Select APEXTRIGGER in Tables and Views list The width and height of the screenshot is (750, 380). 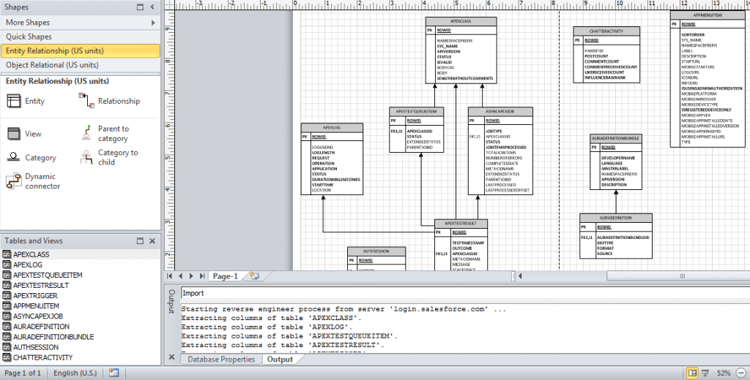coord(35,295)
